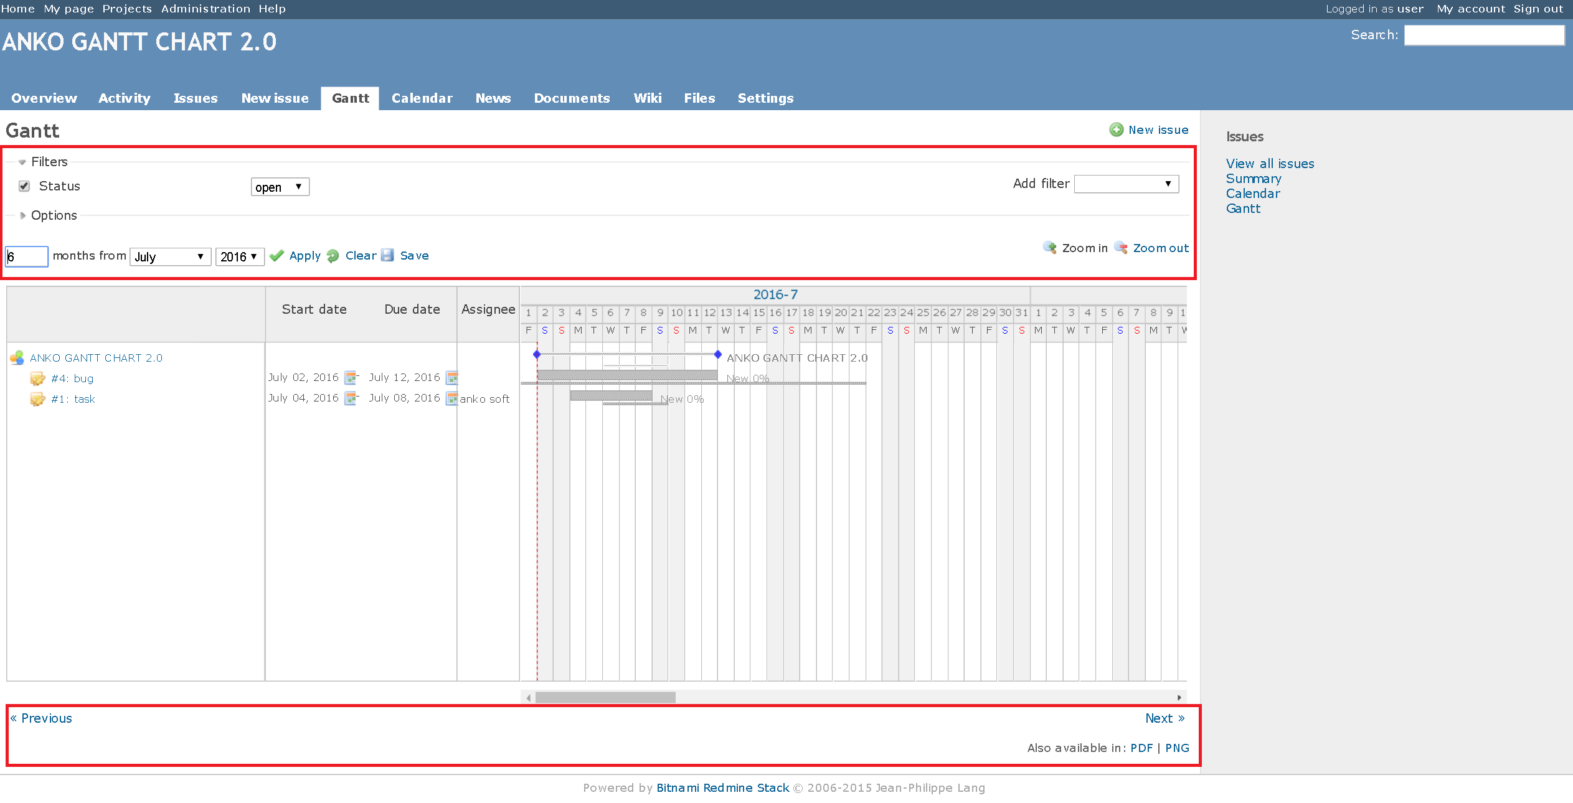Open calendar icon beside July 08 due date
The width and height of the screenshot is (1573, 803).
452,398
